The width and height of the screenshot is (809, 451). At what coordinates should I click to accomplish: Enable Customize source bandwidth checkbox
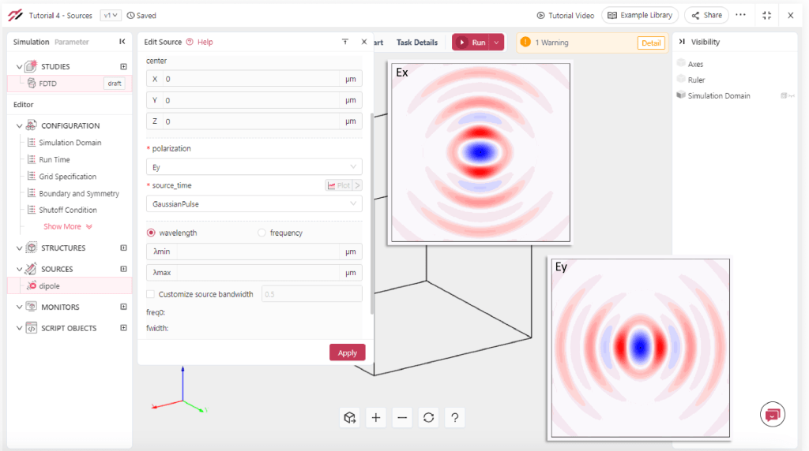pos(151,294)
